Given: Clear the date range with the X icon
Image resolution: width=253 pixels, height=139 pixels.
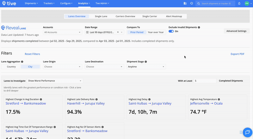Looking at the screenshot, I should point(118,32).
